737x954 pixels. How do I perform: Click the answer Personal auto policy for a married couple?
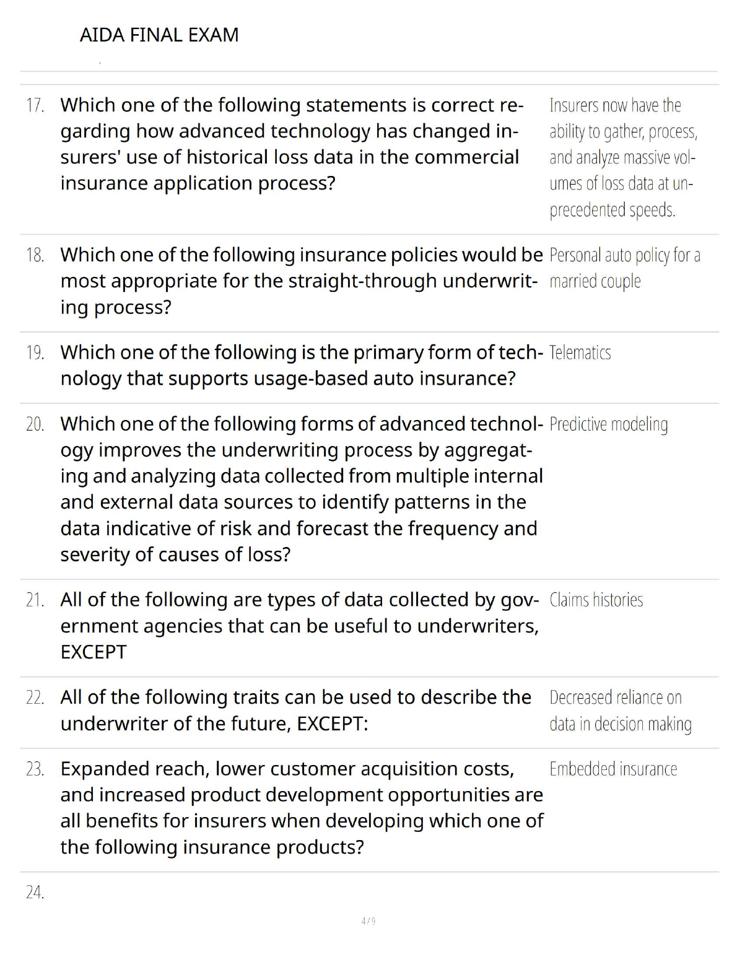pos(624,268)
